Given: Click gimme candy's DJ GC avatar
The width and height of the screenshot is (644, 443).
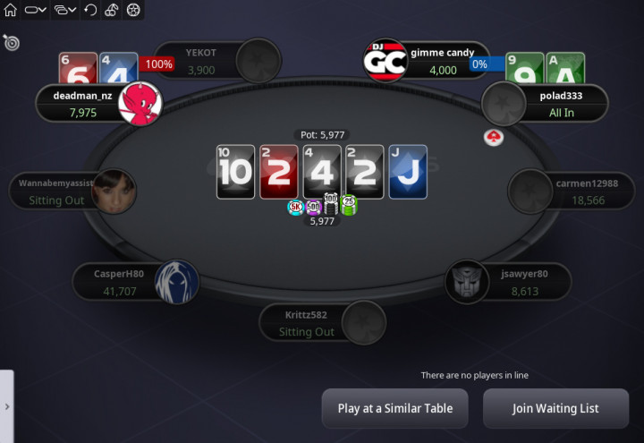Looking at the screenshot, I should [386, 61].
